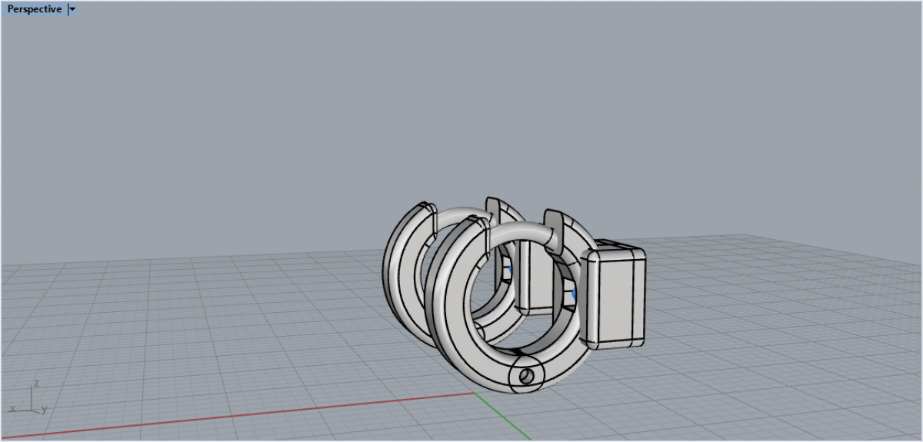Image resolution: width=923 pixels, height=442 pixels.
Task: Select the small screw hole on front ring
Action: 528,376
